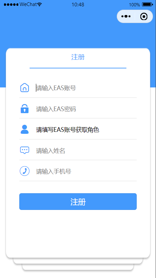The height and width of the screenshot is (278, 156).
Task: Click the blue 注册 submit button
Action: (78, 202)
